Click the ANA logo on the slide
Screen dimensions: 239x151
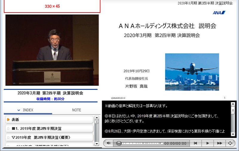[x=219, y=13]
